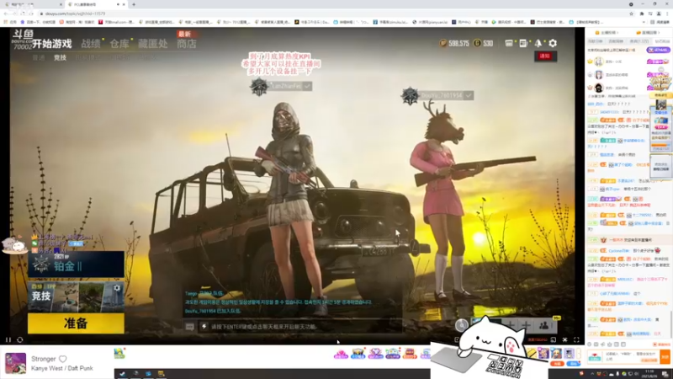Image resolution: width=673 pixels, height=379 pixels.
Task: Open the news page icon beside bell
Action: coord(523,43)
